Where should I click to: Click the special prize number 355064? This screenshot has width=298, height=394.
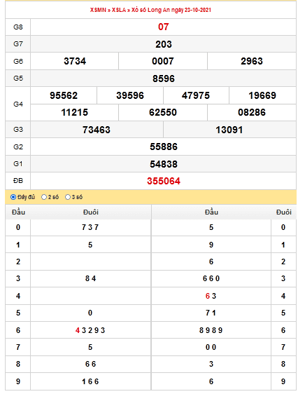tap(164, 181)
